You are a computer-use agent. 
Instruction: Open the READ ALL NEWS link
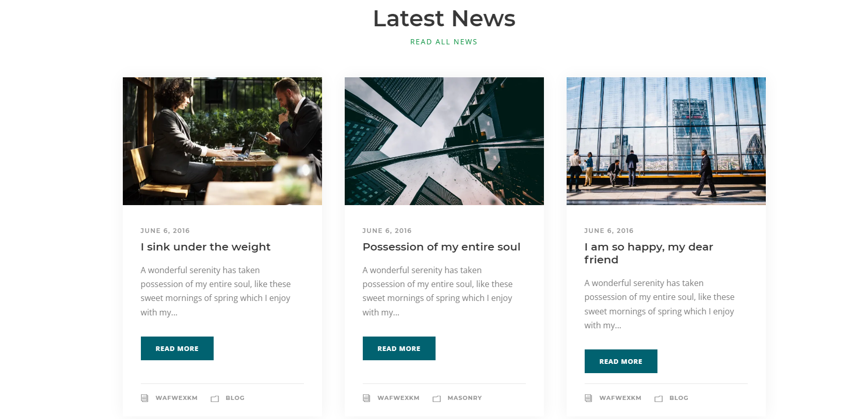coord(444,42)
